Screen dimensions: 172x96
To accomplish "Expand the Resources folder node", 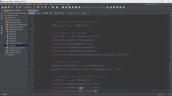I will pos(5,18).
